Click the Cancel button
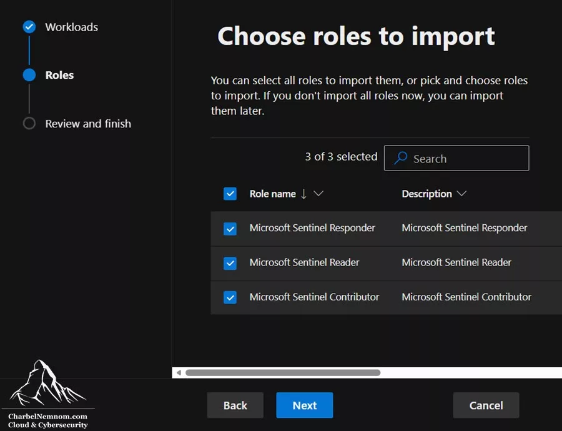The width and height of the screenshot is (562, 431). click(486, 405)
